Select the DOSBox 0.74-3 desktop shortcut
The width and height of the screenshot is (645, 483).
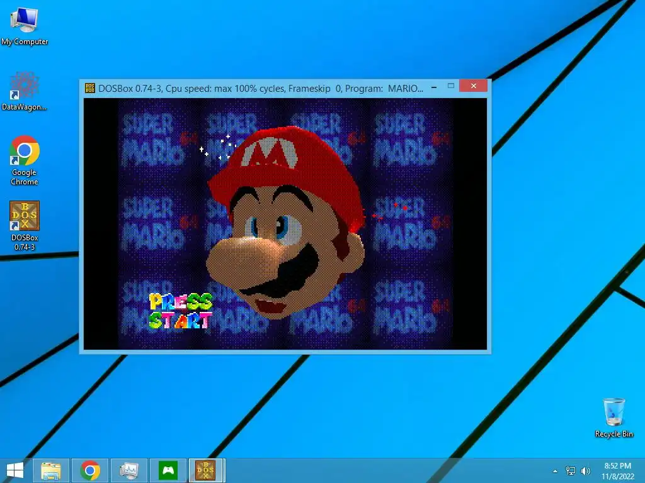tap(25, 226)
